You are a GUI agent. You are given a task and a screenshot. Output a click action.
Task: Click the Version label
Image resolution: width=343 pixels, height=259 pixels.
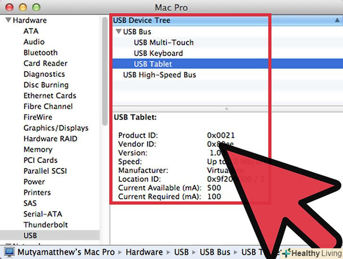(x=133, y=153)
